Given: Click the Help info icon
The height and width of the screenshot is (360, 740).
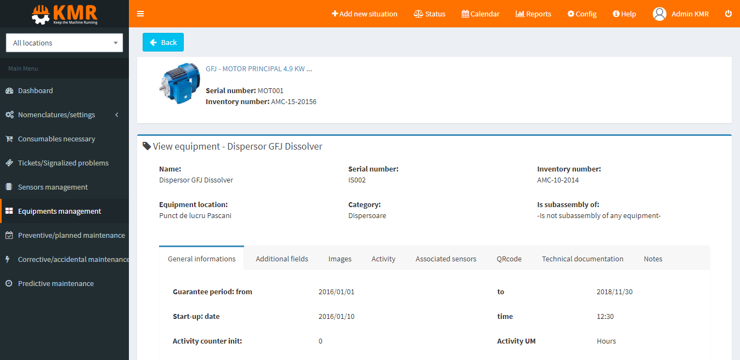Looking at the screenshot, I should point(616,14).
